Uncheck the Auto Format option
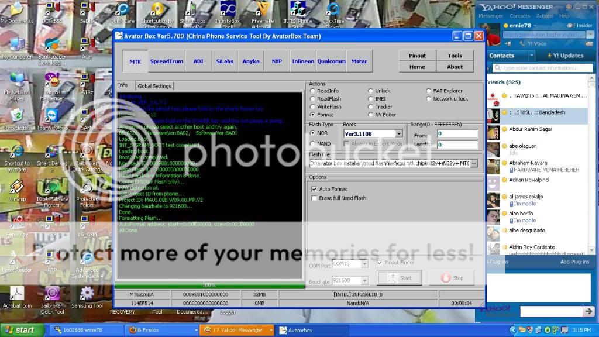This screenshot has width=599, height=337. [x=314, y=189]
